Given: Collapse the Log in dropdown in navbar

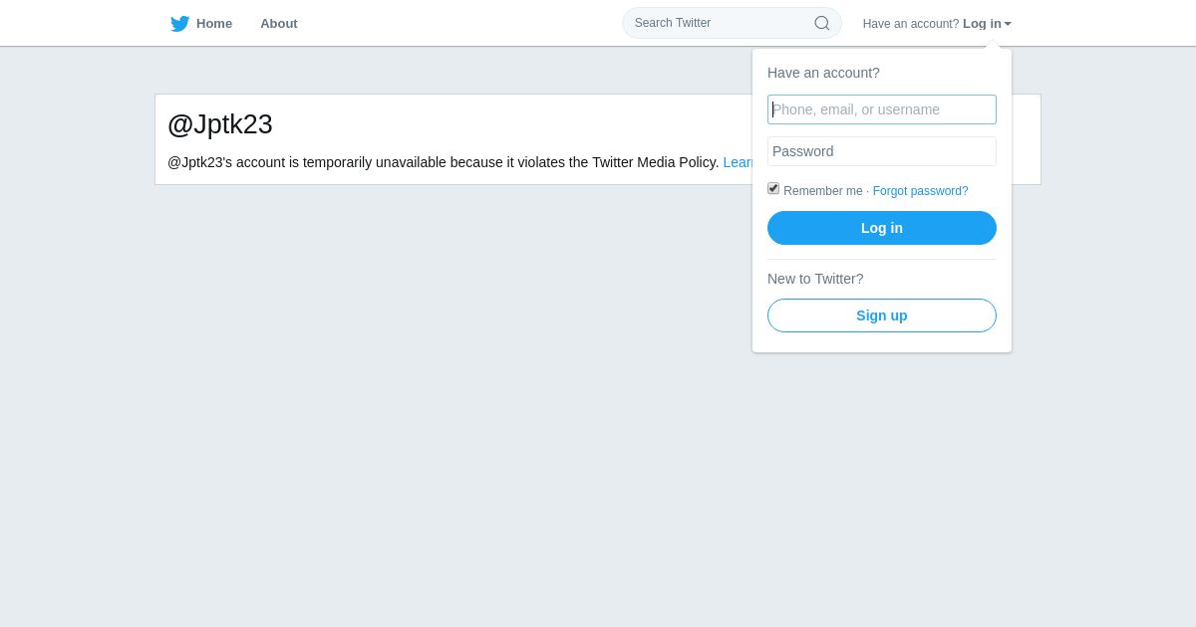Looking at the screenshot, I should coord(982,24).
